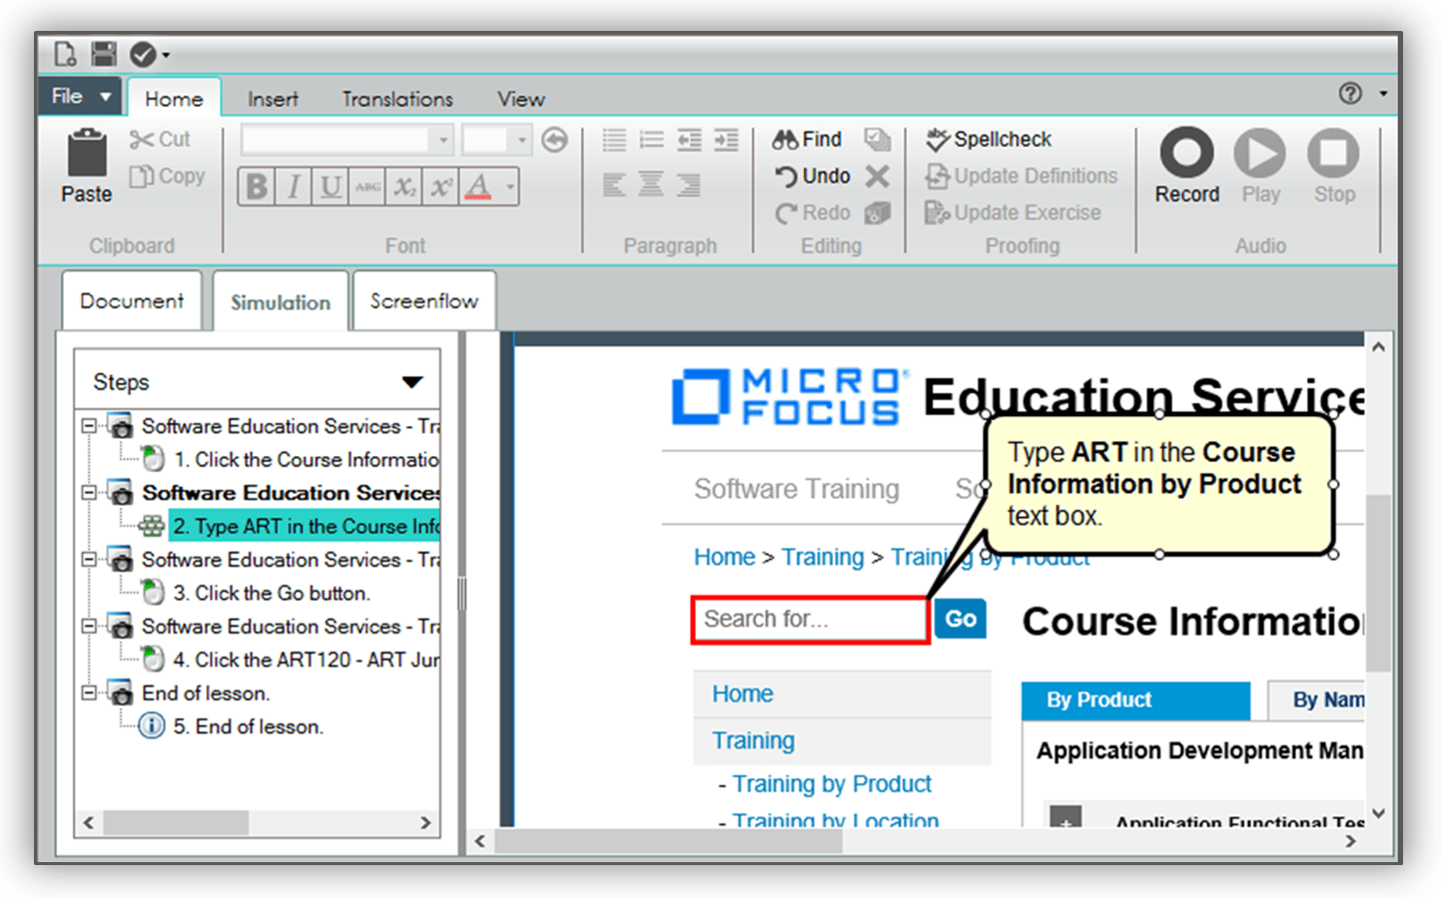Click the Record audio button
This screenshot has height=898, width=1442.
tap(1186, 155)
